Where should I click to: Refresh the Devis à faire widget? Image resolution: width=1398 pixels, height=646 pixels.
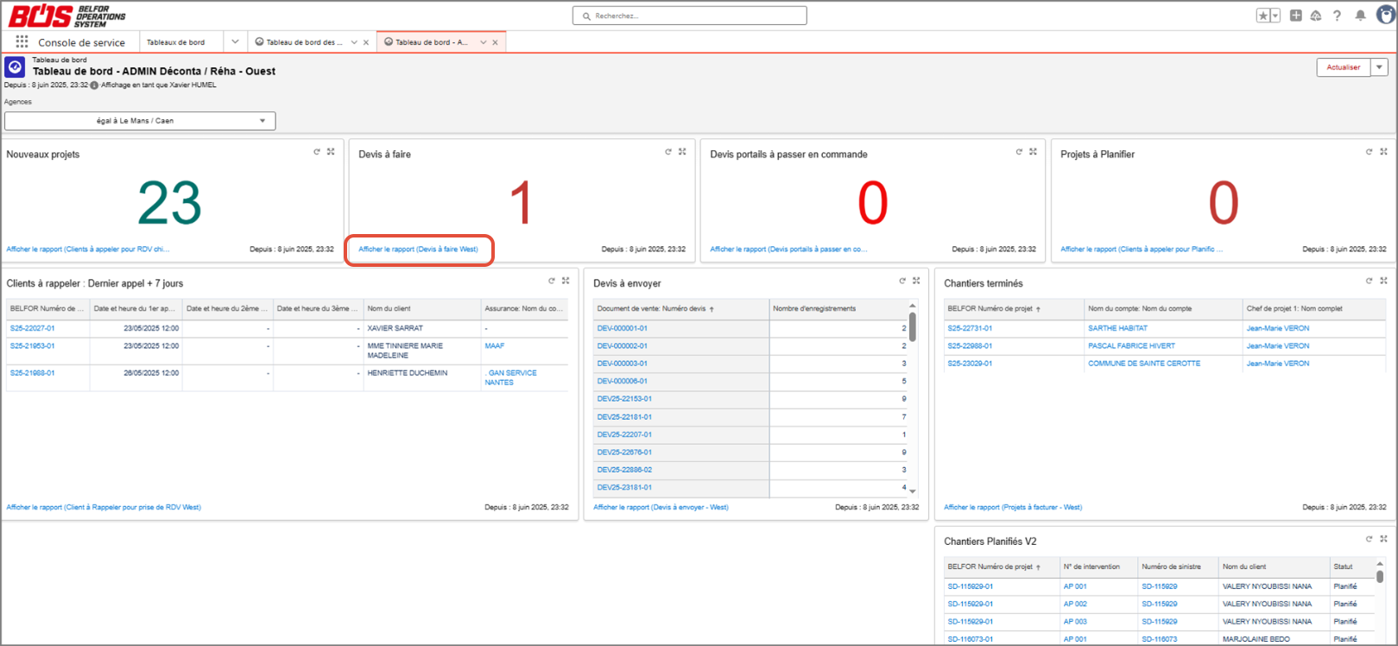click(668, 152)
